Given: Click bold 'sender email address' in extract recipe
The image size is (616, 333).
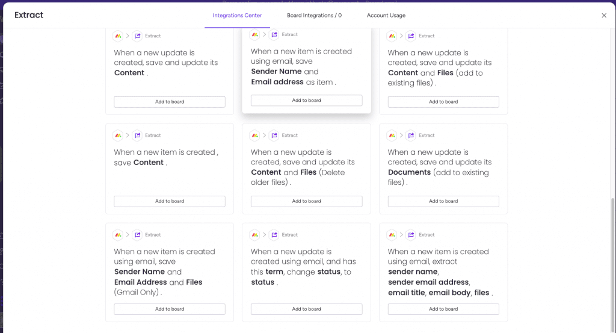Looking at the screenshot, I should [428, 282].
